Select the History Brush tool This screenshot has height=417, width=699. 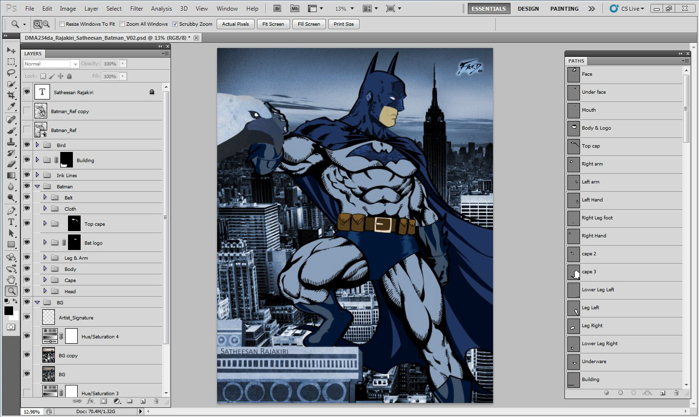coord(11,153)
